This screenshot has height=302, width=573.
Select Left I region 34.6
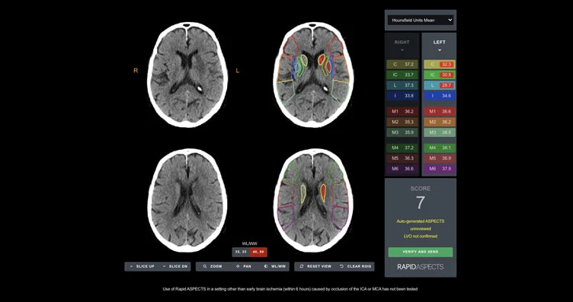coord(440,97)
